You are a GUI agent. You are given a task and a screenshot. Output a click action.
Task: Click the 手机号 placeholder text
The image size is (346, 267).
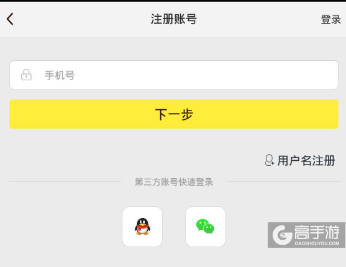60,75
